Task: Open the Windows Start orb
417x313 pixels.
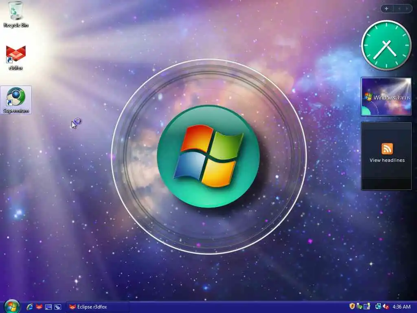Action: [12, 306]
